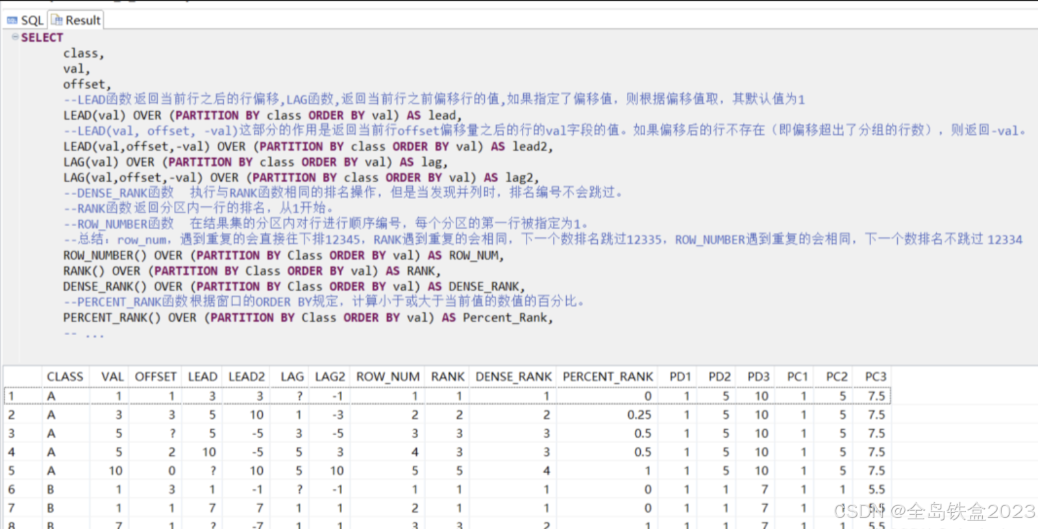Sort by the ROW_NUM column header
This screenshot has width=1038, height=529.
point(388,377)
